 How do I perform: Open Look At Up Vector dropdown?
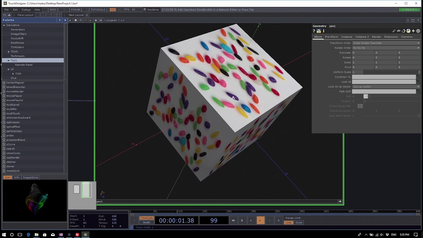[x=386, y=87]
